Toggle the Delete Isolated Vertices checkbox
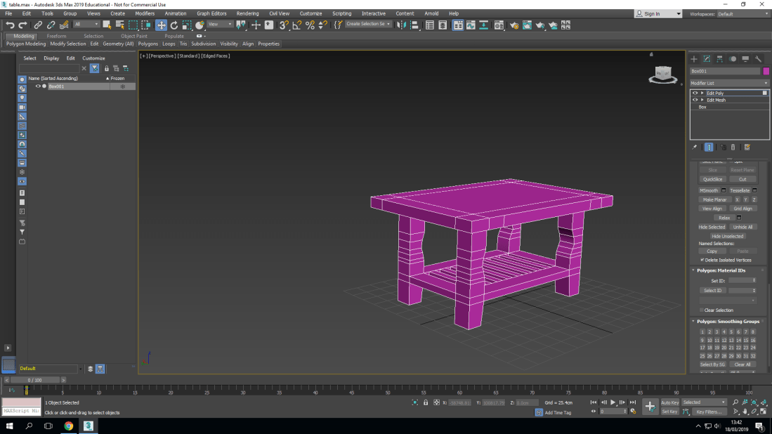The image size is (772, 434). pyautogui.click(x=702, y=260)
